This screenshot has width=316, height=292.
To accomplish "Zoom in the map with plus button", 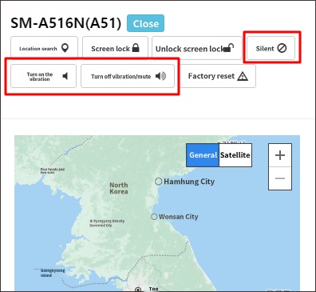I will [x=280, y=155].
